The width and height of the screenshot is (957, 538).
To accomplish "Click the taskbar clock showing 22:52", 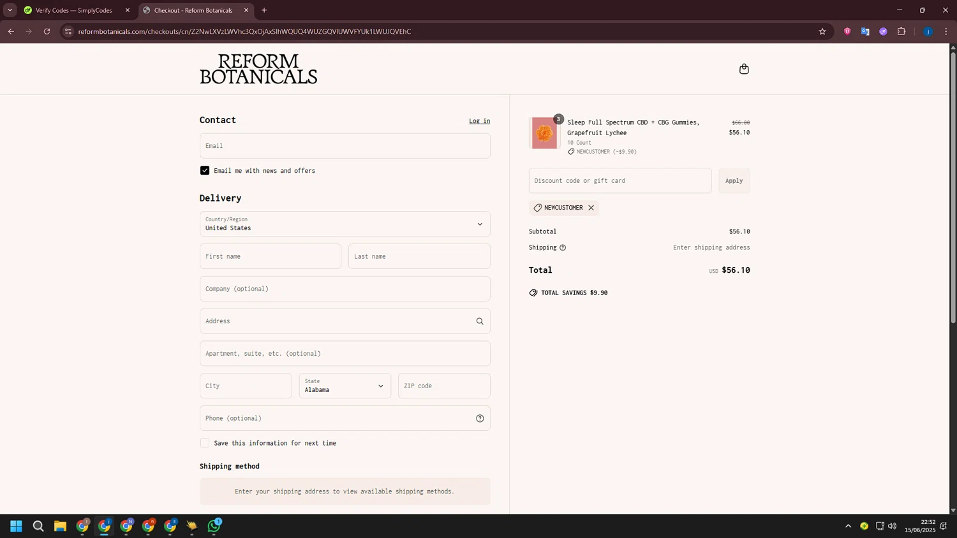I will (x=920, y=526).
